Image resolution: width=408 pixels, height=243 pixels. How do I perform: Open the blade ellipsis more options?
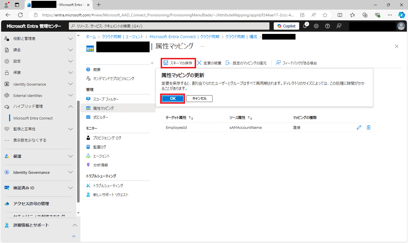coord(203,46)
